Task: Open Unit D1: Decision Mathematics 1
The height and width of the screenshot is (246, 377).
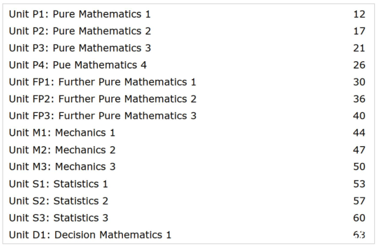Action: tap(90, 235)
